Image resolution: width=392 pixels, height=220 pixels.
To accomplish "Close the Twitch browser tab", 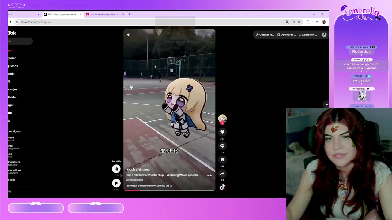I will point(38,14).
